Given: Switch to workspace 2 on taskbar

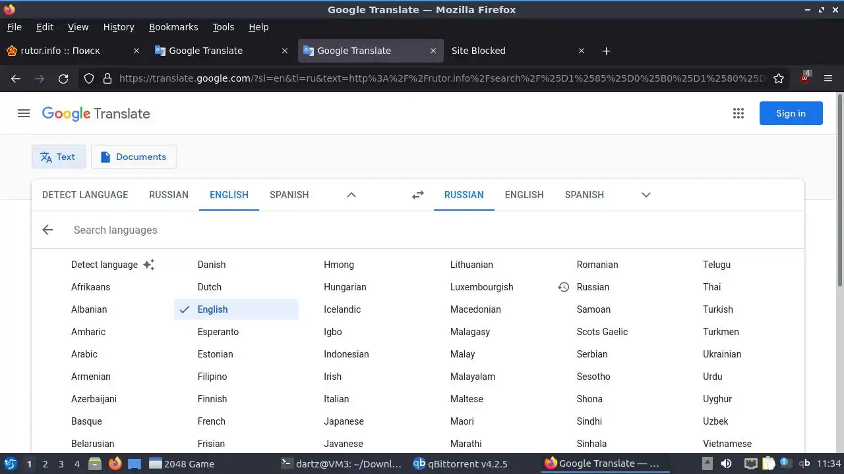Looking at the screenshot, I should pyautogui.click(x=45, y=463).
